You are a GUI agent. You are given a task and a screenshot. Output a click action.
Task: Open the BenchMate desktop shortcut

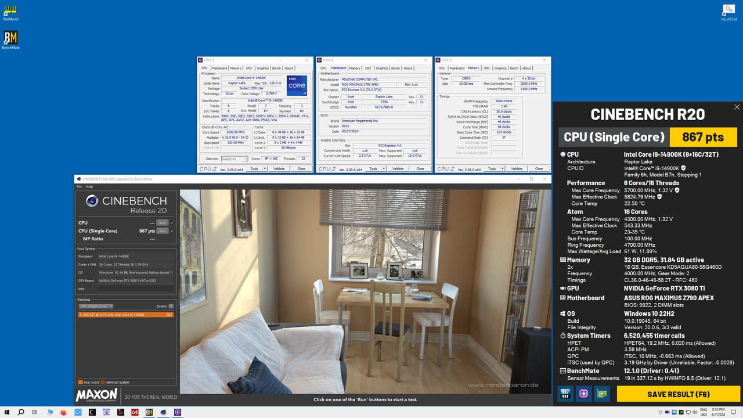coord(10,41)
